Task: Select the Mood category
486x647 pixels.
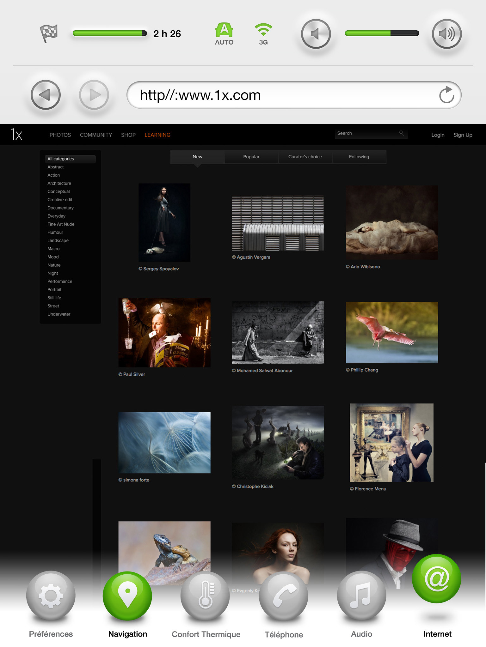Action: 53,257
